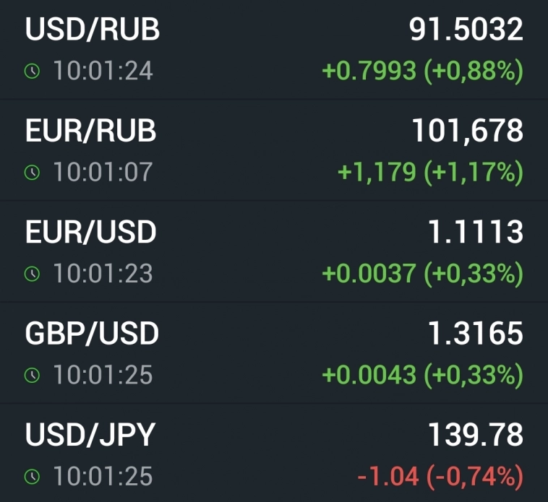Click the EUR/RUB timestamp 10:01:07
This screenshot has width=548, height=502.
103,173
